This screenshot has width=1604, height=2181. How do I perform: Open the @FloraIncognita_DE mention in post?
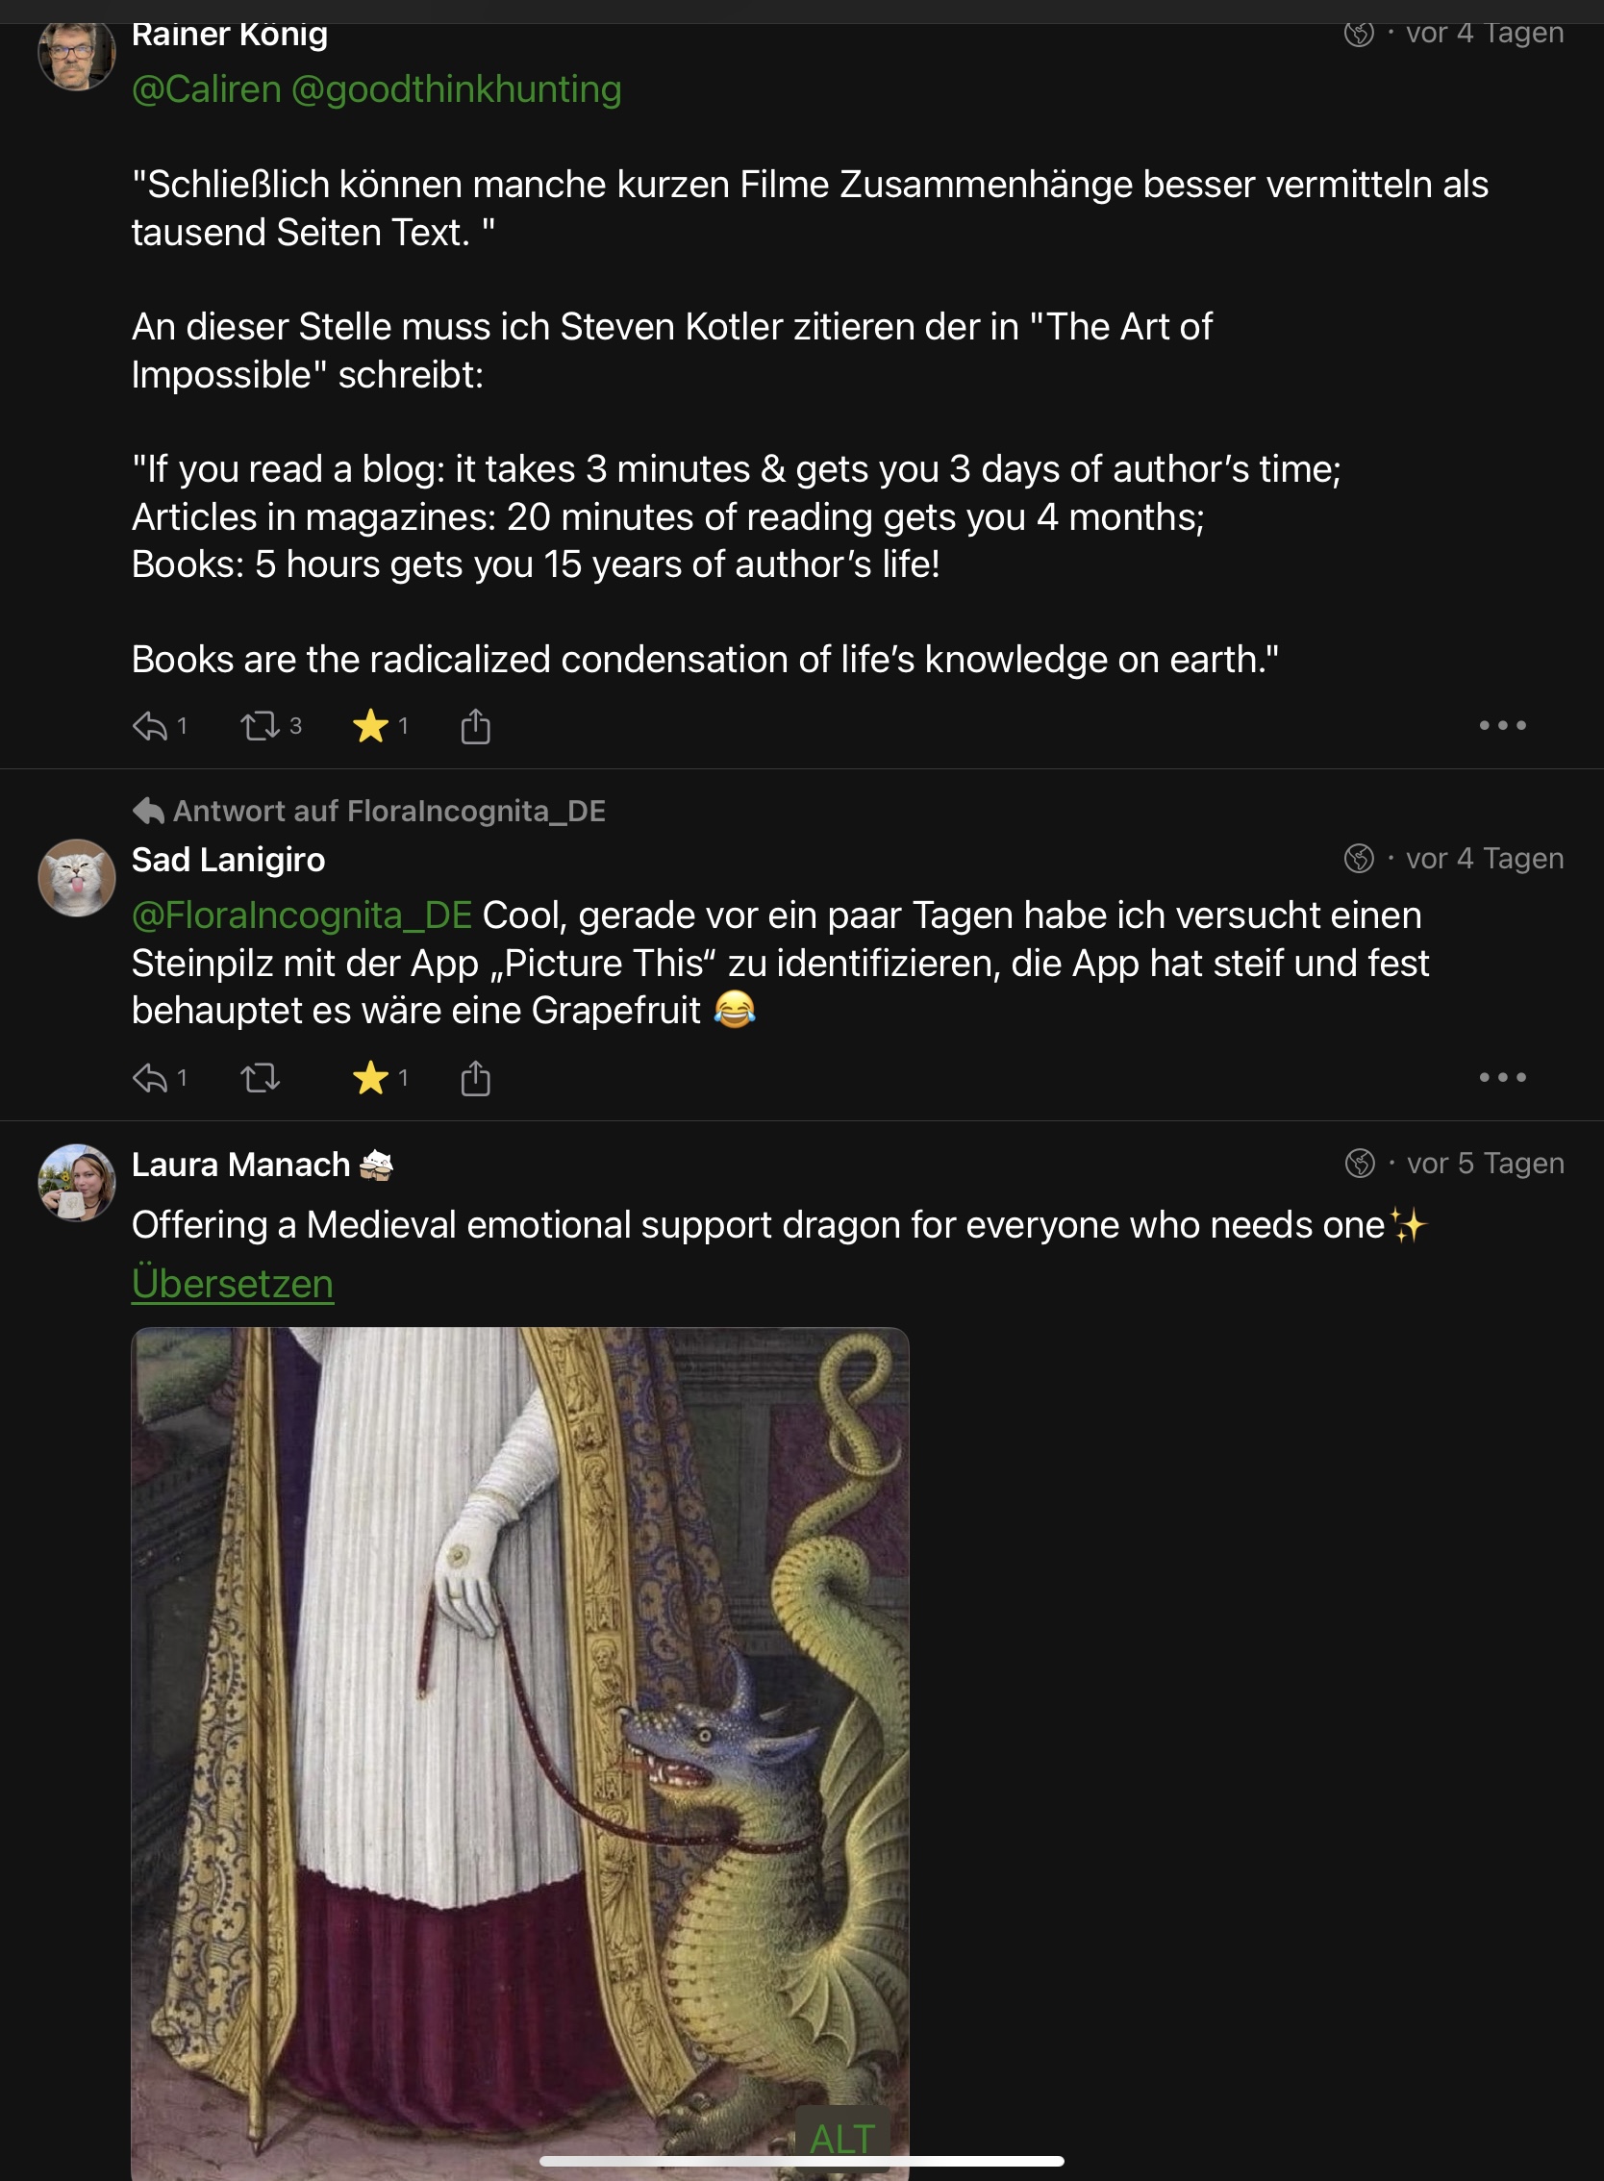(x=302, y=915)
